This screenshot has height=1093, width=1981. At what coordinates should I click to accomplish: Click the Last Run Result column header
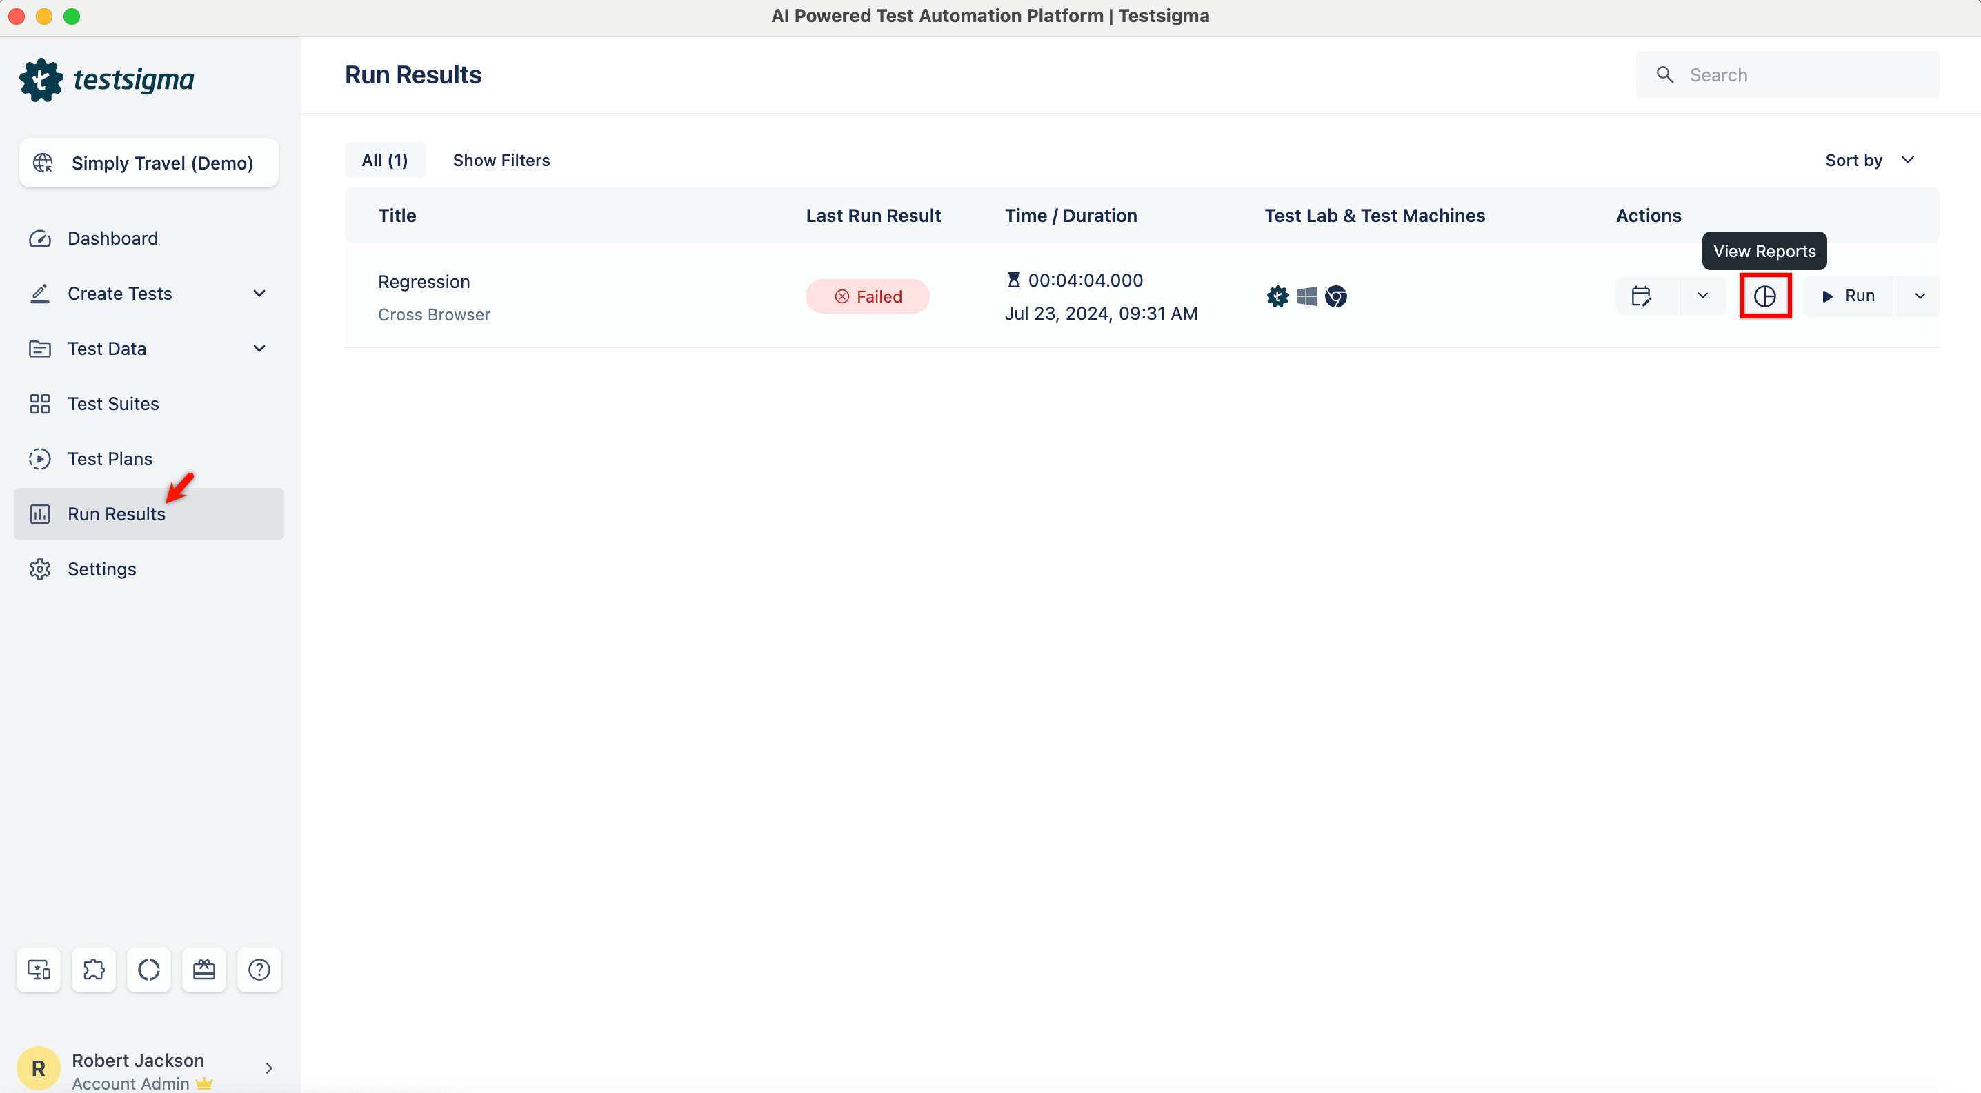pyautogui.click(x=873, y=216)
